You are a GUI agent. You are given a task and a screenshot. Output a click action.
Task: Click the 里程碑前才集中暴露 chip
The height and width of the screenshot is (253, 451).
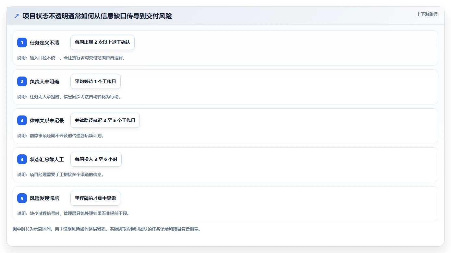coord(95,198)
